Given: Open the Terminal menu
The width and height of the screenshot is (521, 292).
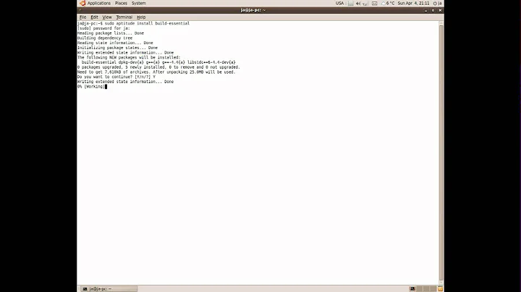Looking at the screenshot, I should click(124, 17).
